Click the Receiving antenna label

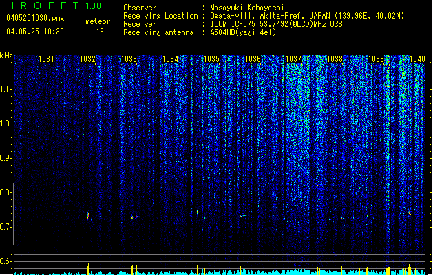coord(158,32)
